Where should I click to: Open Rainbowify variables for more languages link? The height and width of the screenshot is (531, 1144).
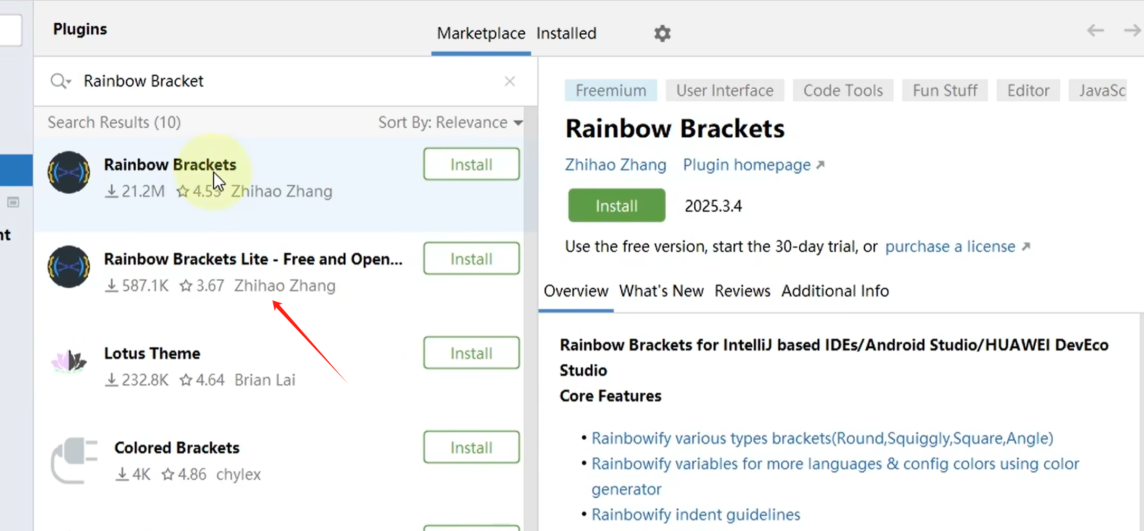point(835,476)
